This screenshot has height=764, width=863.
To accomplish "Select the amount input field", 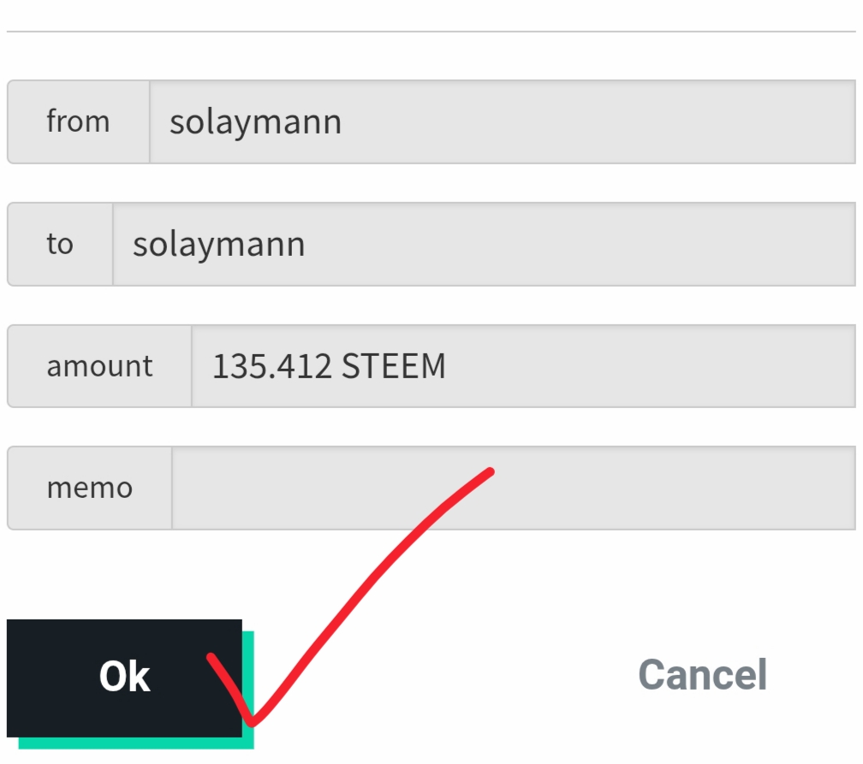I will 523,366.
